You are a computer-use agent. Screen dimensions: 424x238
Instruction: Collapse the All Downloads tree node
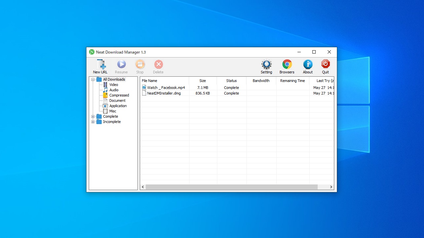tap(93, 79)
